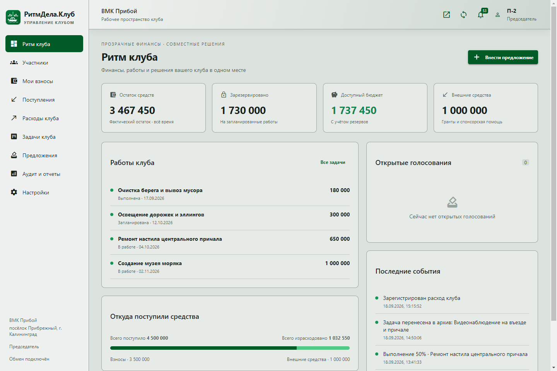This screenshot has width=557, height=371.
Task: Open task Освещение дорожек и эллингов
Action: pos(230,218)
